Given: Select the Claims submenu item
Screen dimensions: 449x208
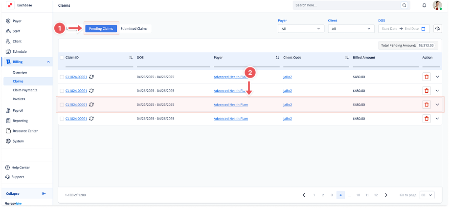Looking at the screenshot, I should [x=28, y=82].
